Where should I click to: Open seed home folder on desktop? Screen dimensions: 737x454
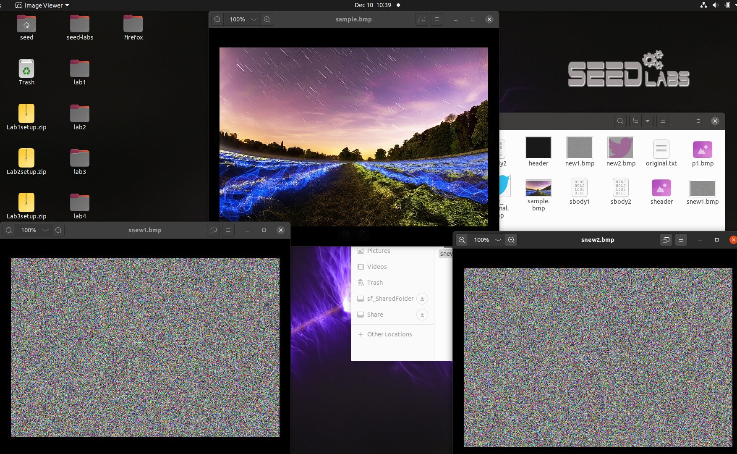click(26, 28)
